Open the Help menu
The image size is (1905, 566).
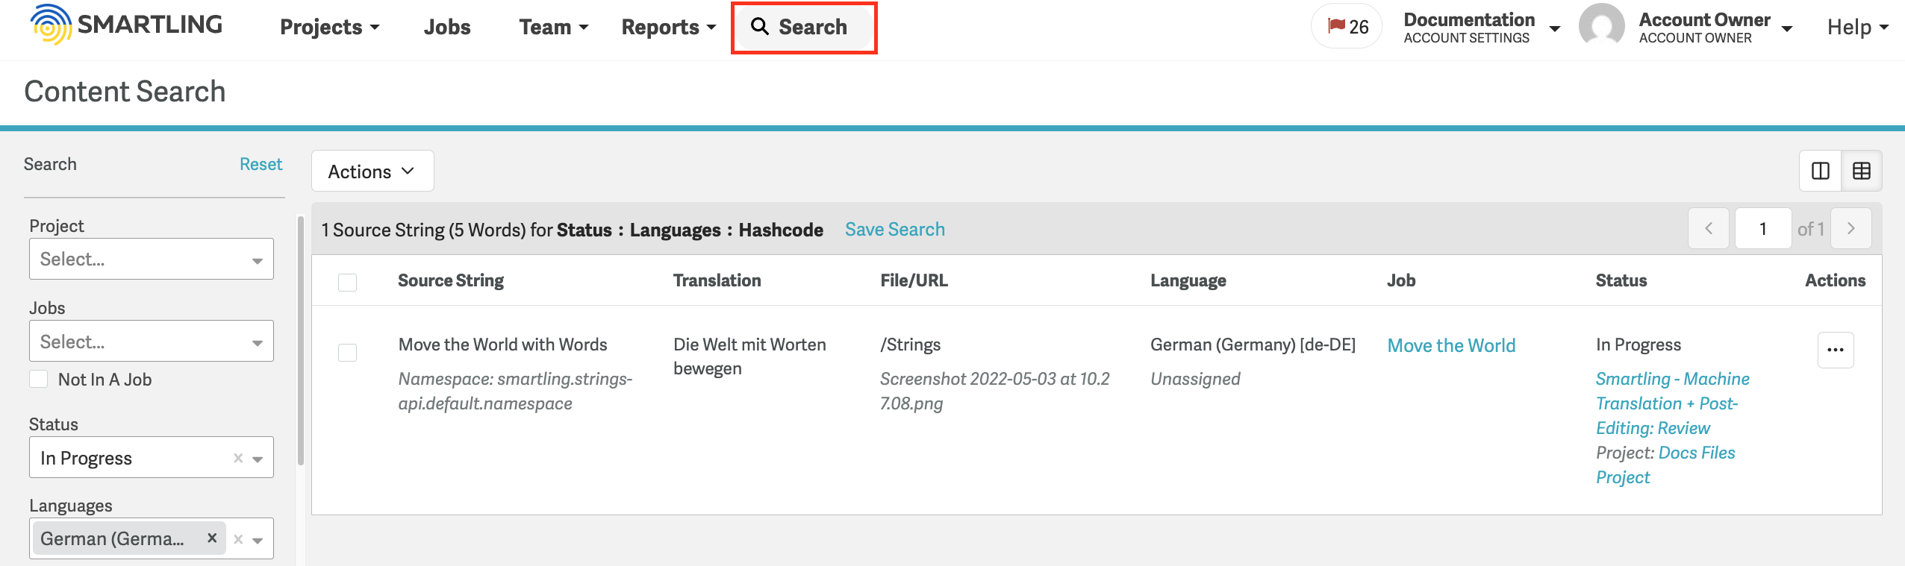[x=1857, y=28]
